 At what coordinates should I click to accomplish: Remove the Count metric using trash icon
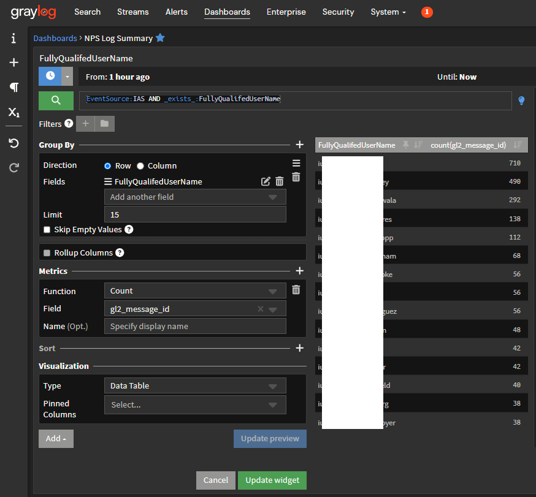coord(296,290)
